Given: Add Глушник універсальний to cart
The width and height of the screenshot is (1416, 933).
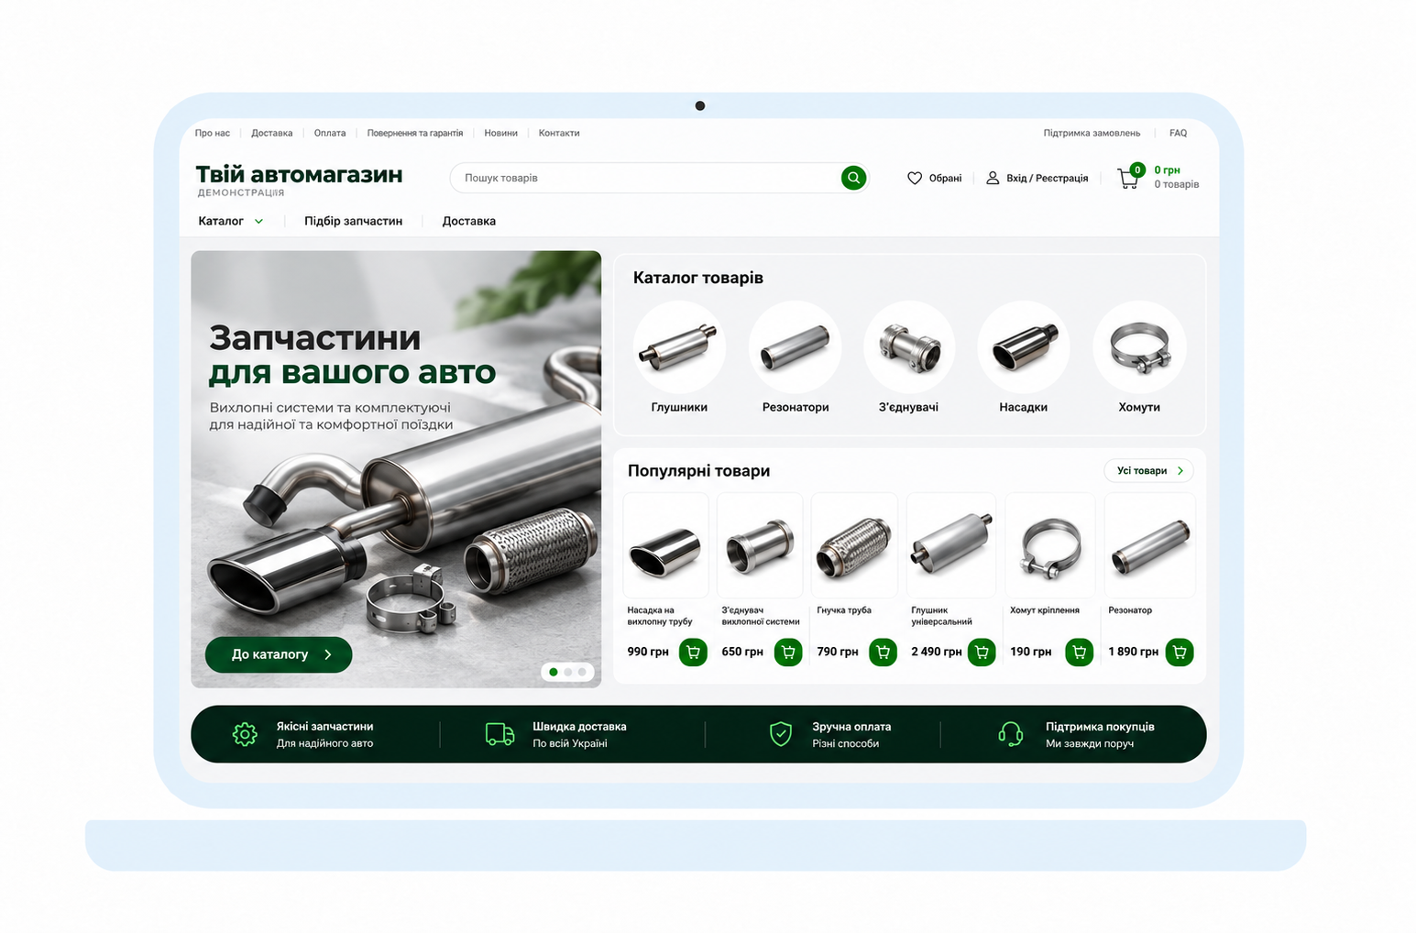Looking at the screenshot, I should pos(982,653).
